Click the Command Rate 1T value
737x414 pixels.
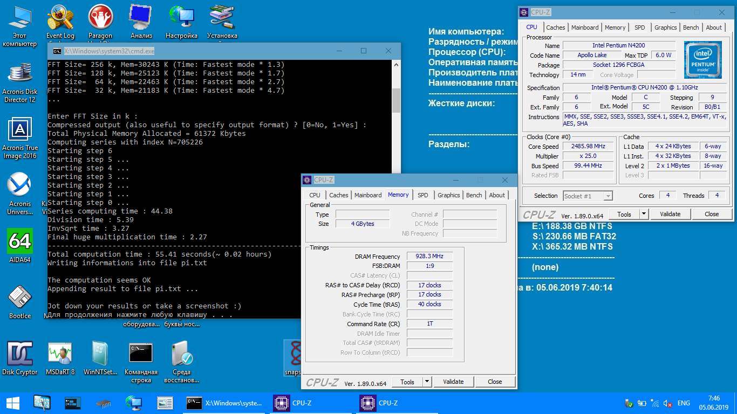[429, 324]
